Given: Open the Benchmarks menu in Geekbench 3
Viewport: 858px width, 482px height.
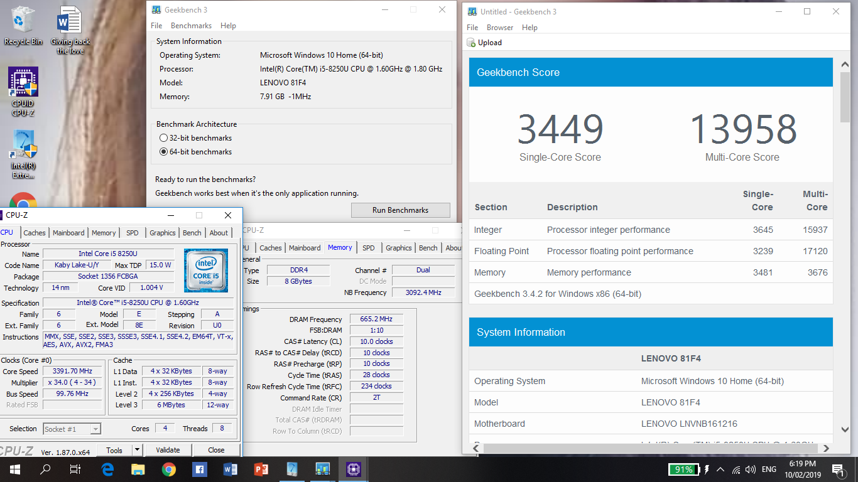Looking at the screenshot, I should (x=191, y=26).
